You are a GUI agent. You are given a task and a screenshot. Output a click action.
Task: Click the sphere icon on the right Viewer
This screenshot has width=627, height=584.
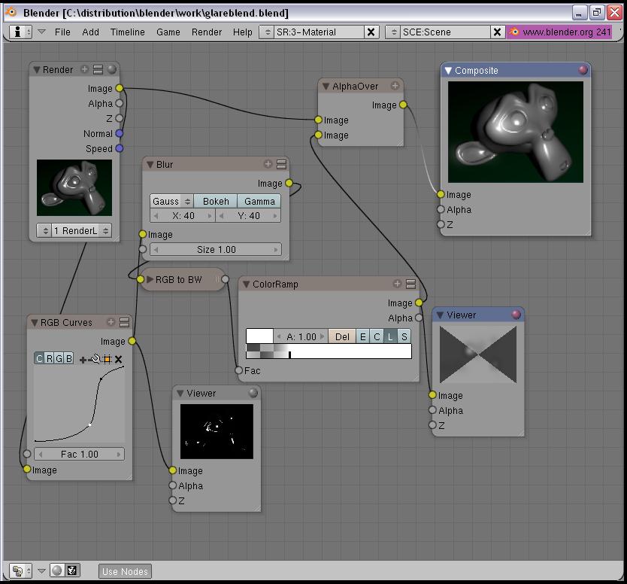[516, 315]
